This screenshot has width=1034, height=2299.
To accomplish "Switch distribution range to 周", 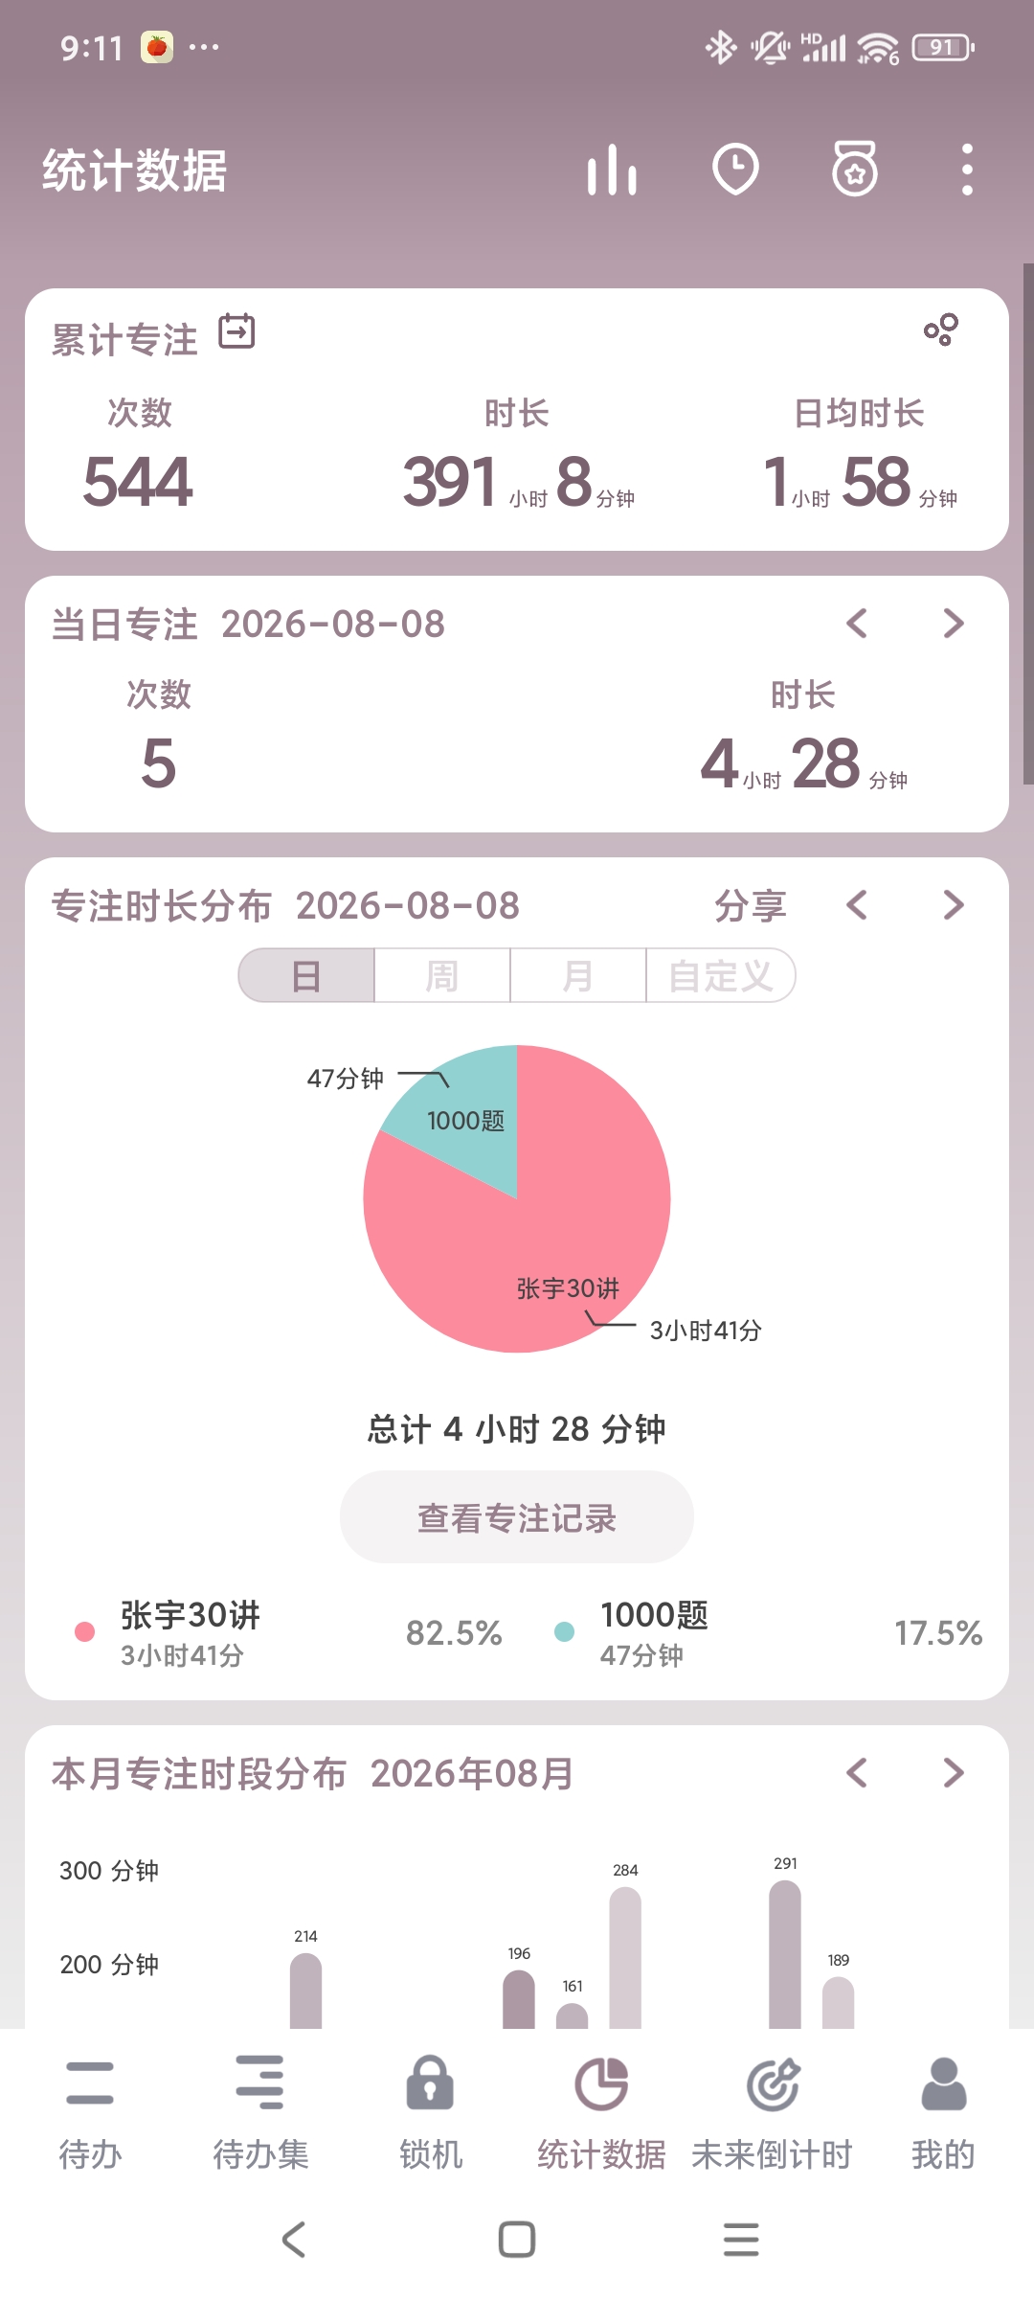I will click(442, 976).
